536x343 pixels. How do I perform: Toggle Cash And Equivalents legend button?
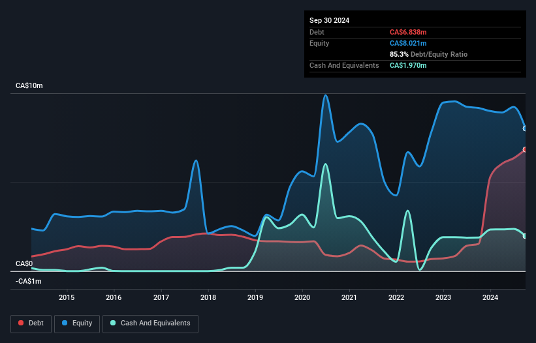pyautogui.click(x=150, y=323)
